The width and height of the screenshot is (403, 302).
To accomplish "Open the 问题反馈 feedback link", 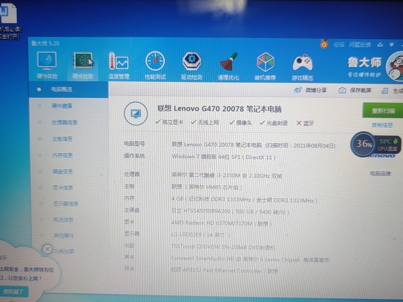I will pyautogui.click(x=360, y=45).
